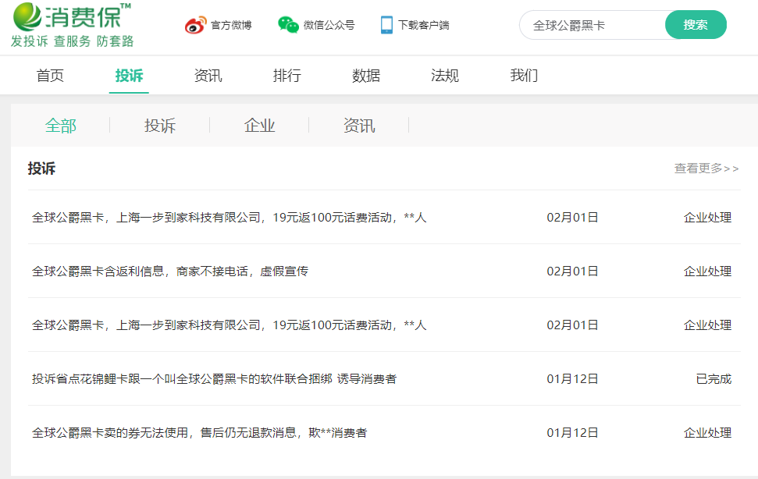The height and width of the screenshot is (479, 758).
Task: Click the slogan 发投诉 查服务 防套路
Action: pyautogui.click(x=72, y=41)
